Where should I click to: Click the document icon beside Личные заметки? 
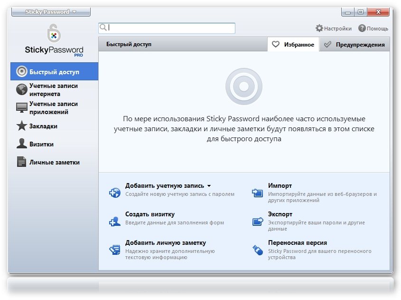tap(21, 162)
